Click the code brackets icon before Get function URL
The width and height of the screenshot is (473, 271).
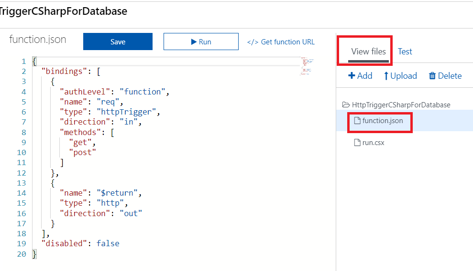253,42
